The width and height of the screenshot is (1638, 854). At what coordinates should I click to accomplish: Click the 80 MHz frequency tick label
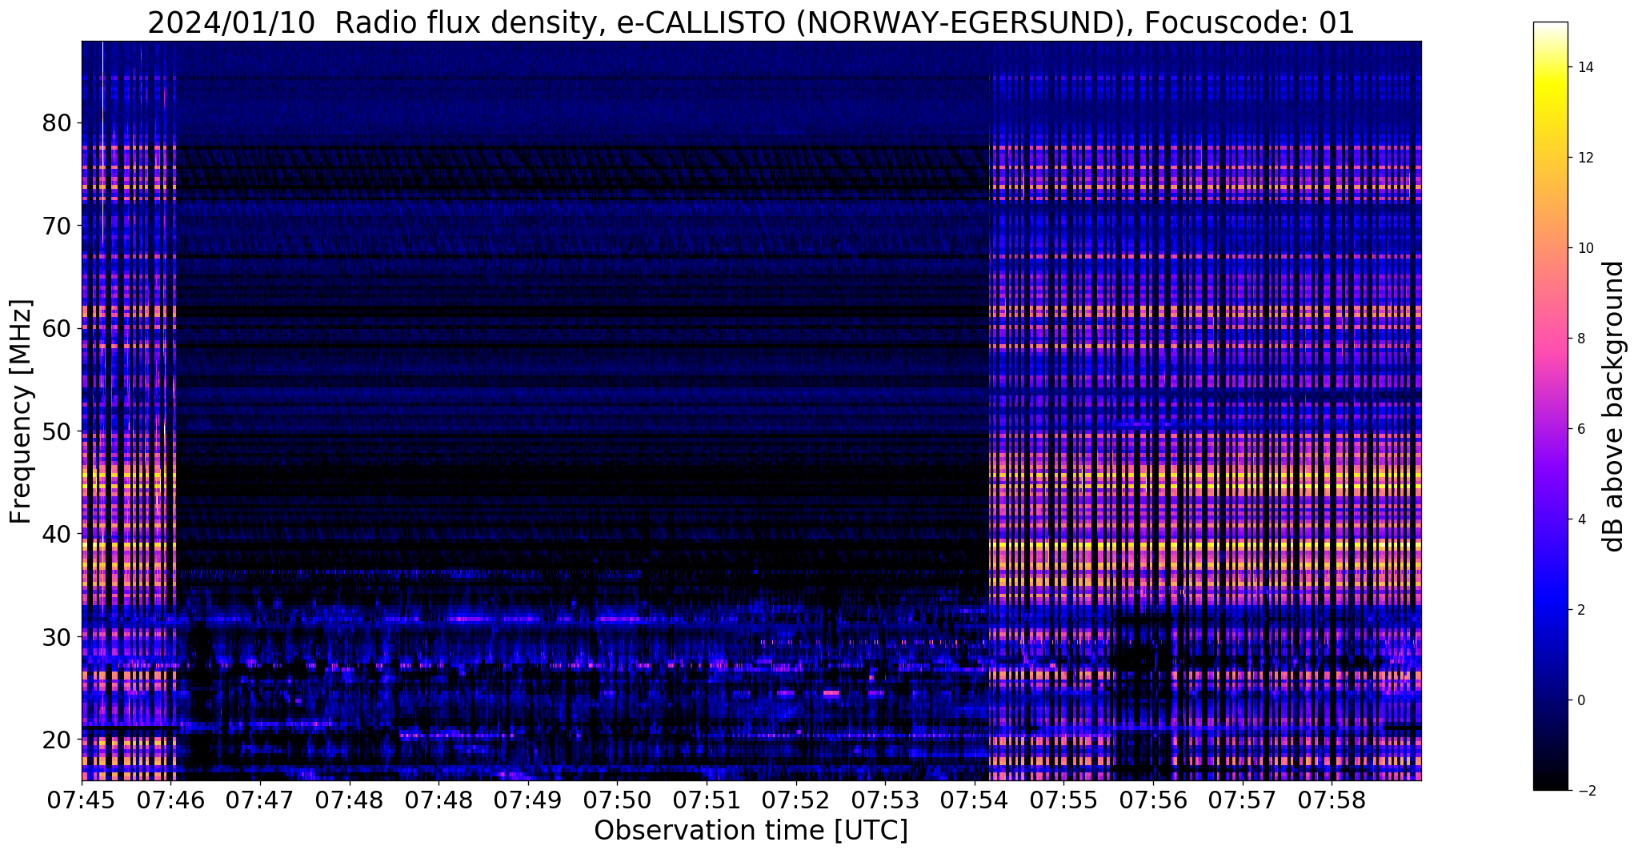click(57, 123)
